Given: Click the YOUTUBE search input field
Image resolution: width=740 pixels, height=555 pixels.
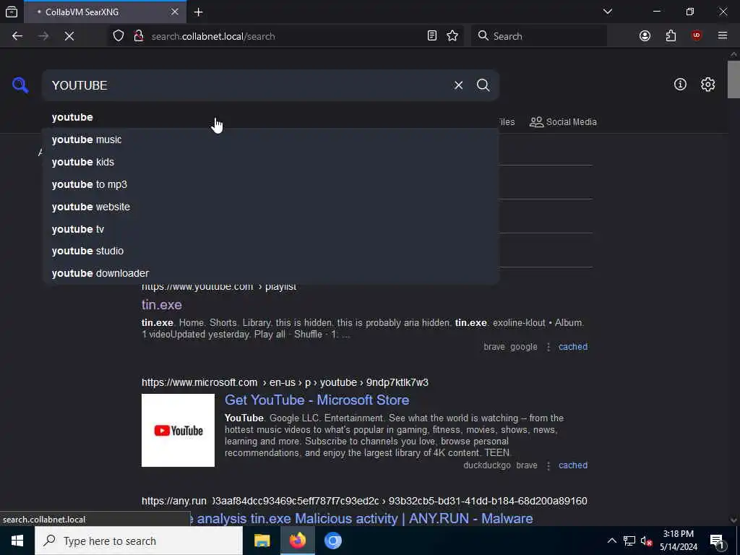Looking at the screenshot, I should (246, 85).
